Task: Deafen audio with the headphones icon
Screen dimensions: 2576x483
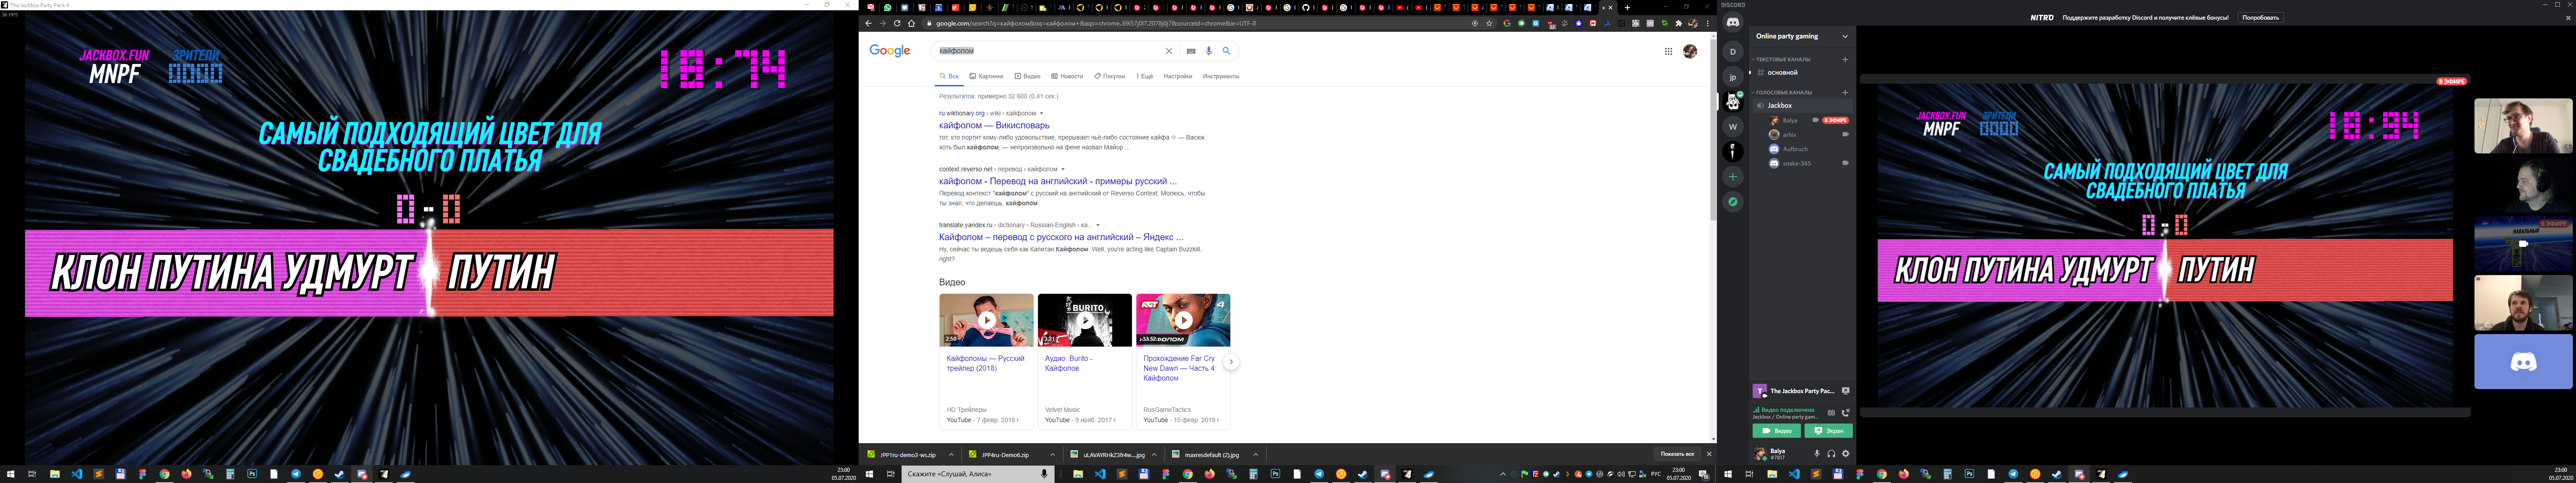Action: click(1831, 453)
